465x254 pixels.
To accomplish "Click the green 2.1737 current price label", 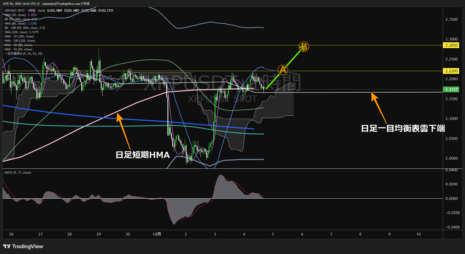I will (x=451, y=90).
